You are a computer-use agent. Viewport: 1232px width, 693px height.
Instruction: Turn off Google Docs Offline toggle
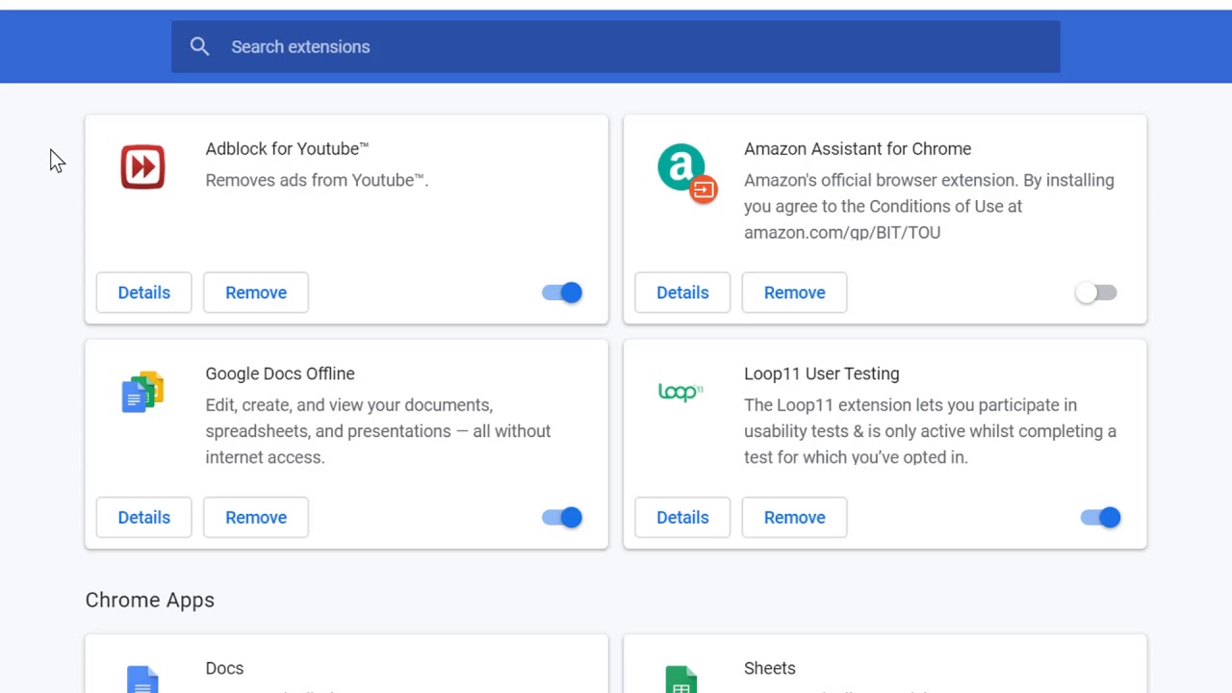pyautogui.click(x=562, y=518)
